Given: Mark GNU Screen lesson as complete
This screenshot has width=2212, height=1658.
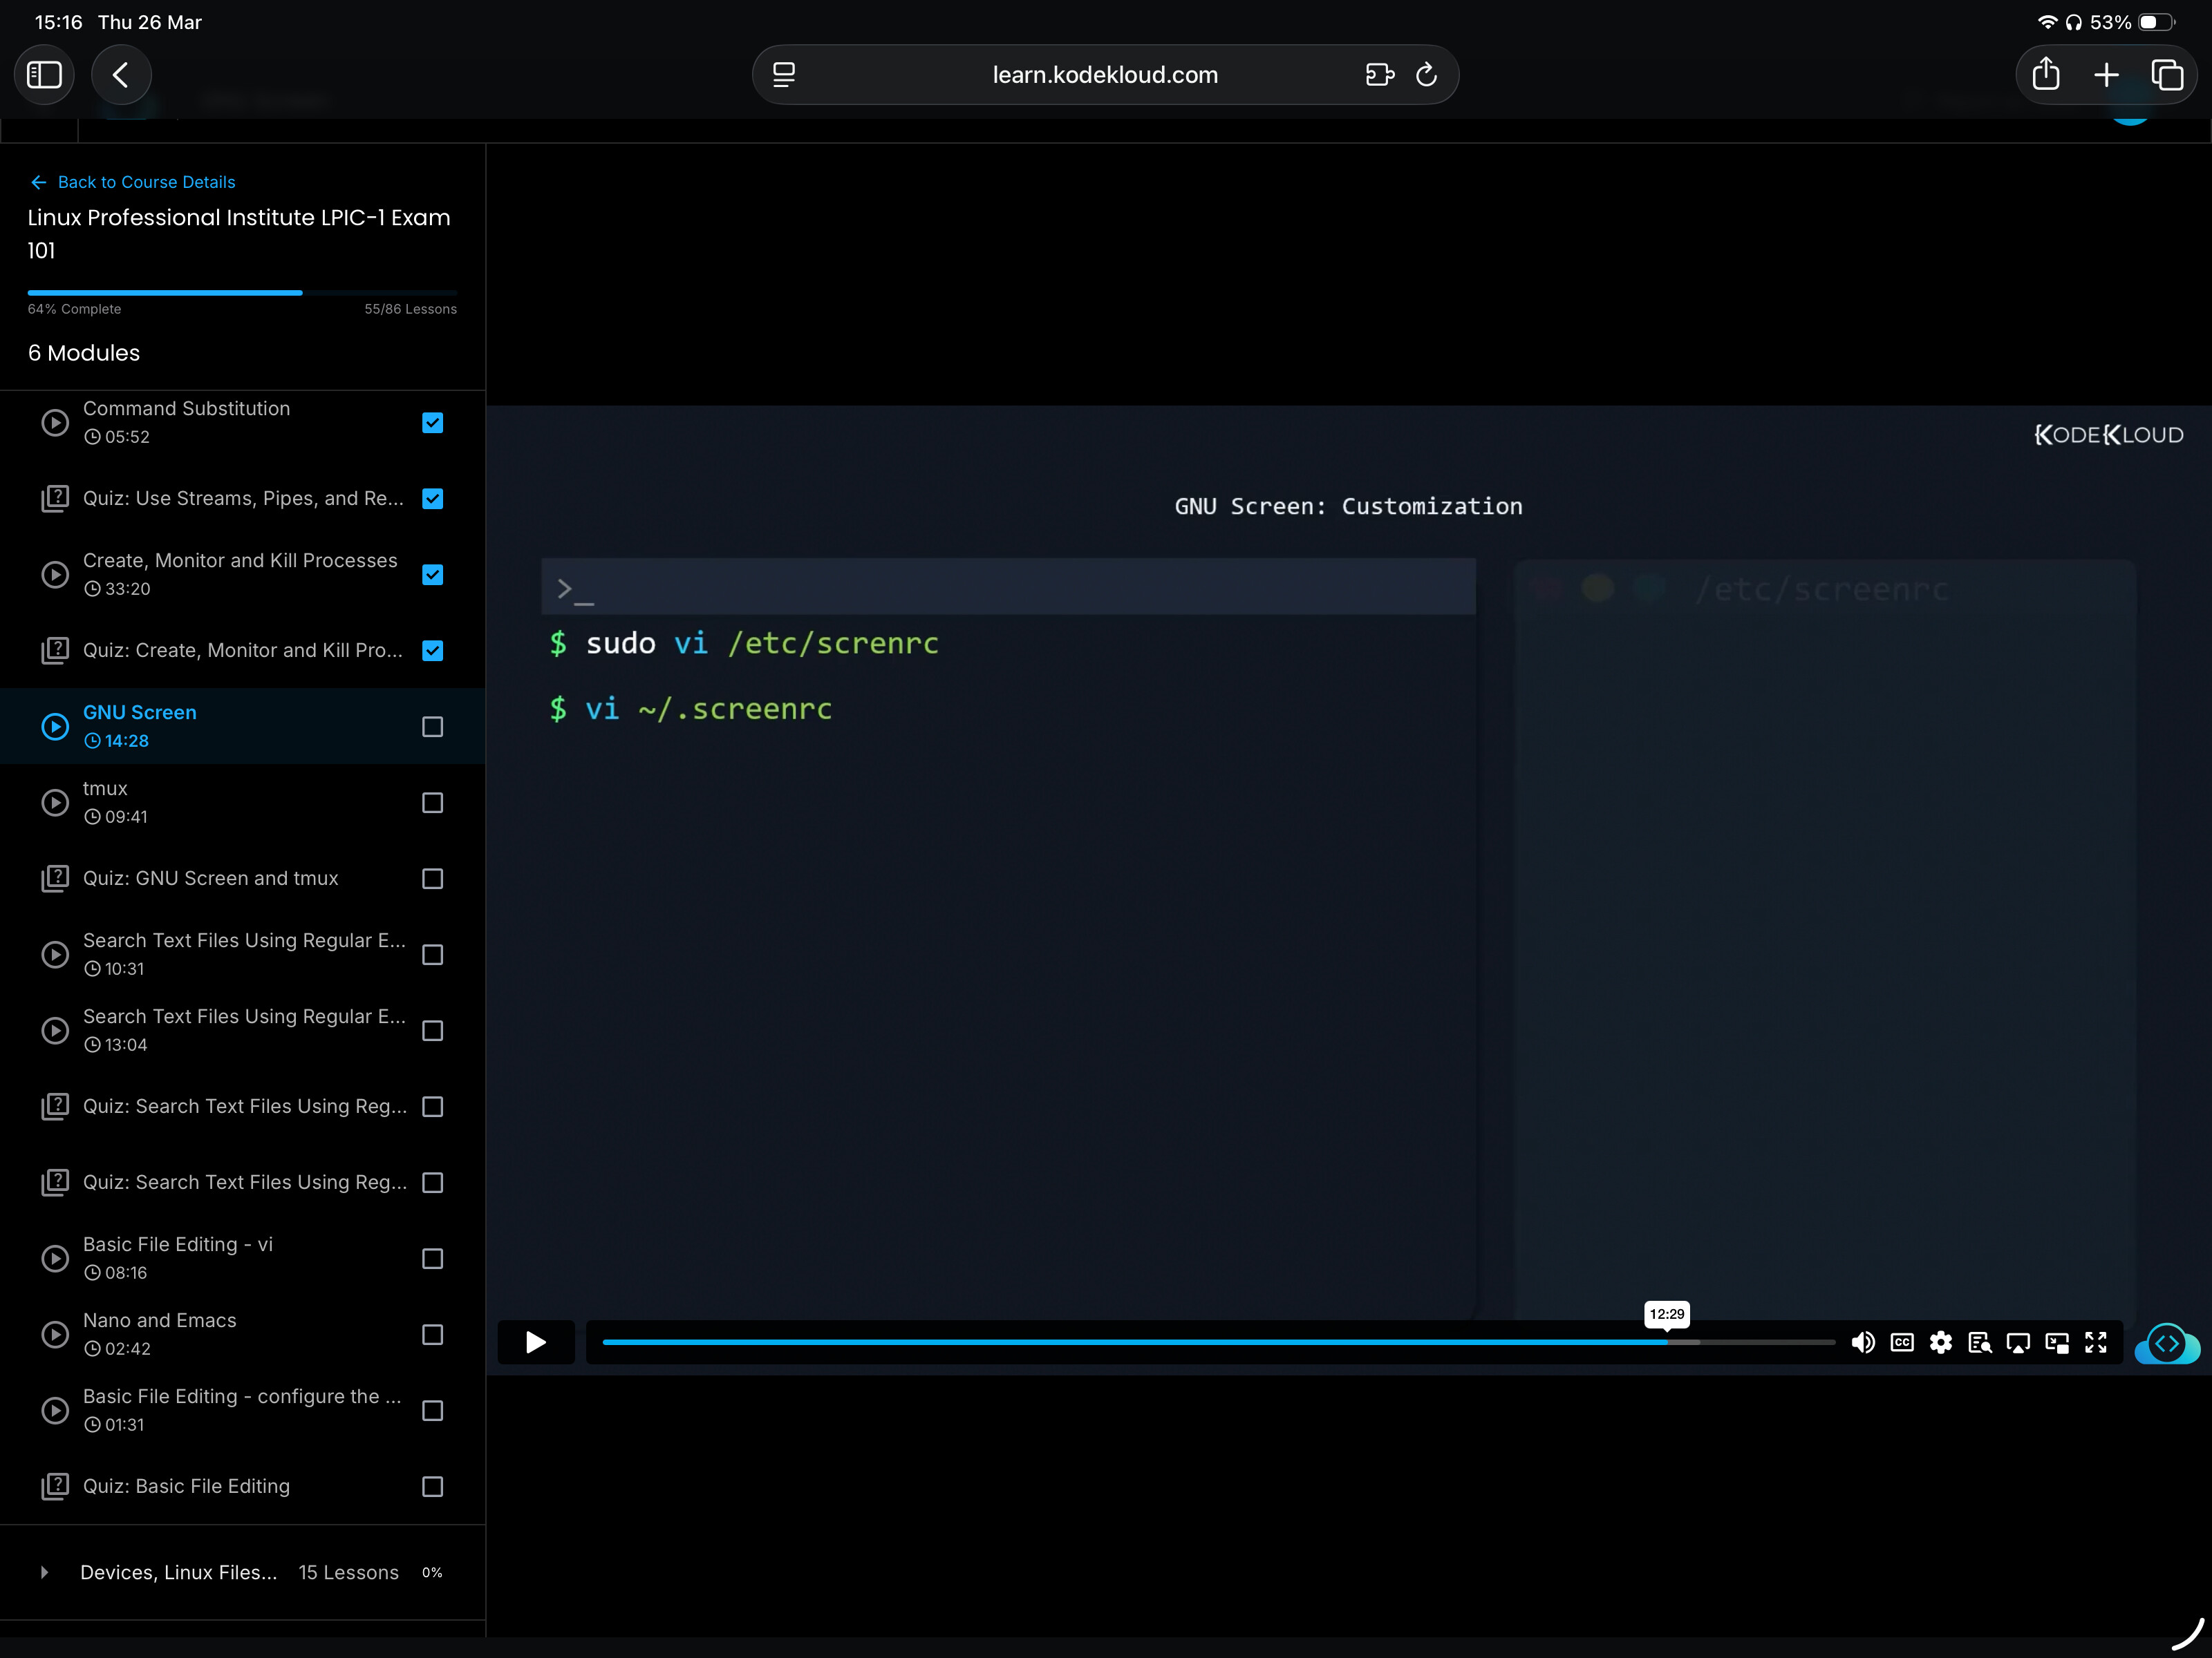Looking at the screenshot, I should [432, 727].
